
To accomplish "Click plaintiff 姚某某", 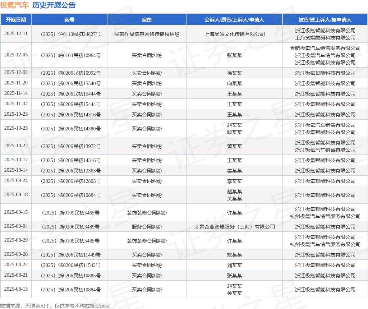I will pos(234,255).
